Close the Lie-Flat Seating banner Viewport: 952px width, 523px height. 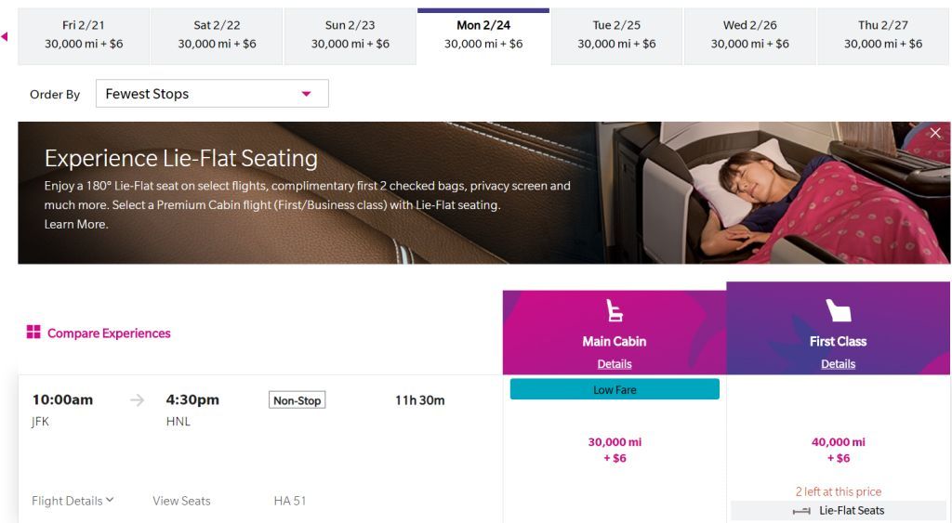coord(935,133)
